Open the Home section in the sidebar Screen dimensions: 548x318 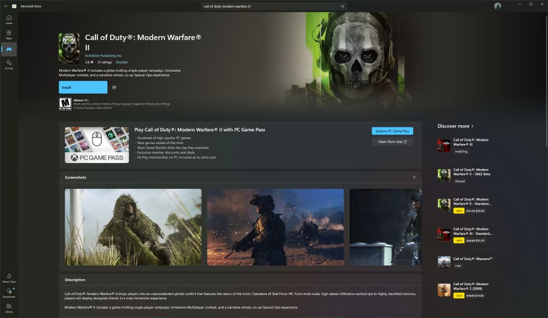[9, 20]
